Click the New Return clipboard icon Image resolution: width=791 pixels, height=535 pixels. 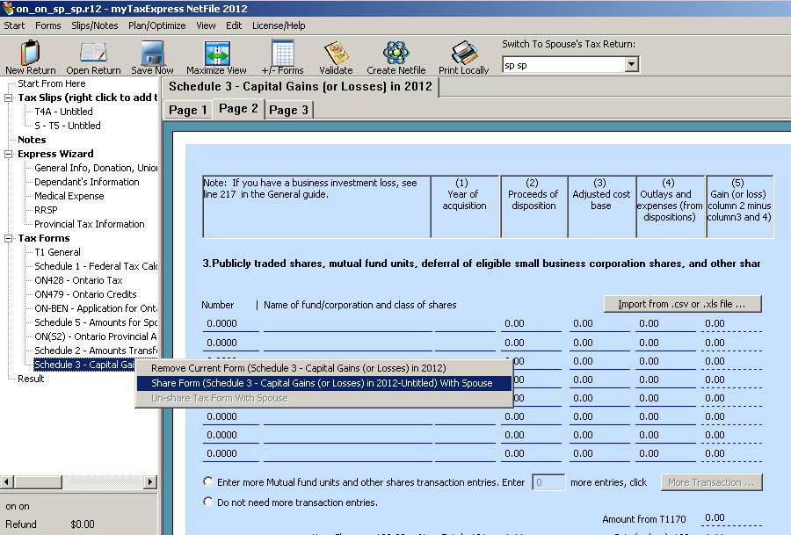30,52
